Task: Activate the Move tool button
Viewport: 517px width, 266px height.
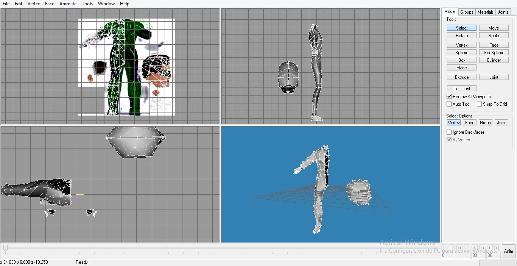Action: 494,28
